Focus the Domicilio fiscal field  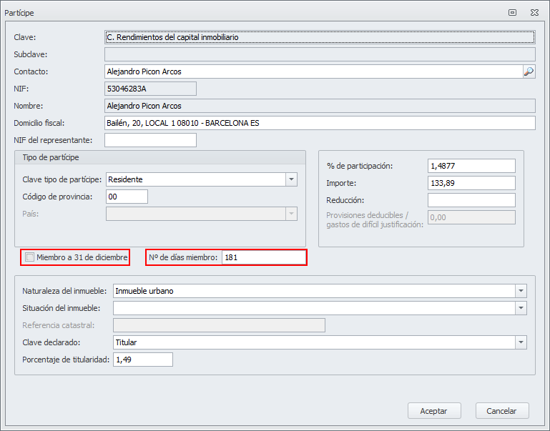320,123
